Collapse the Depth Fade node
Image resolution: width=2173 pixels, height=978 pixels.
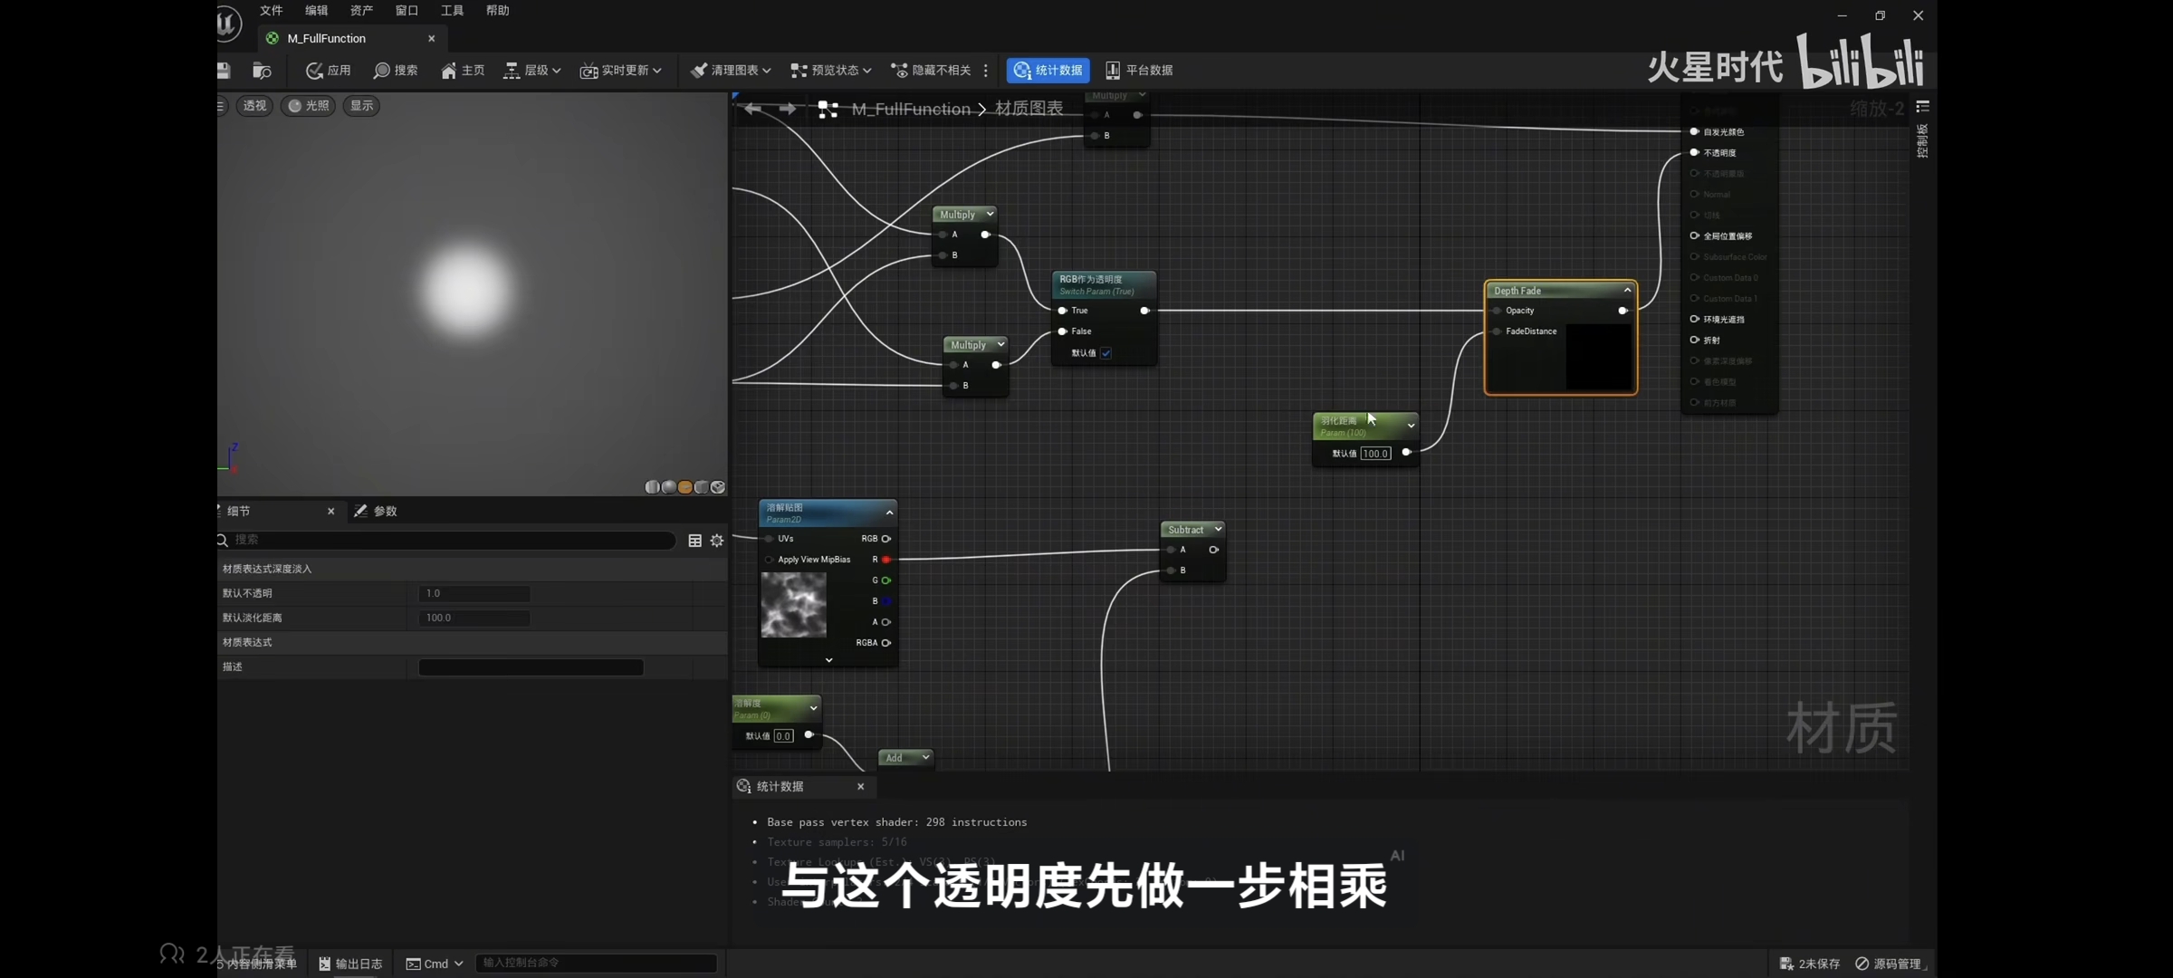tap(1627, 291)
